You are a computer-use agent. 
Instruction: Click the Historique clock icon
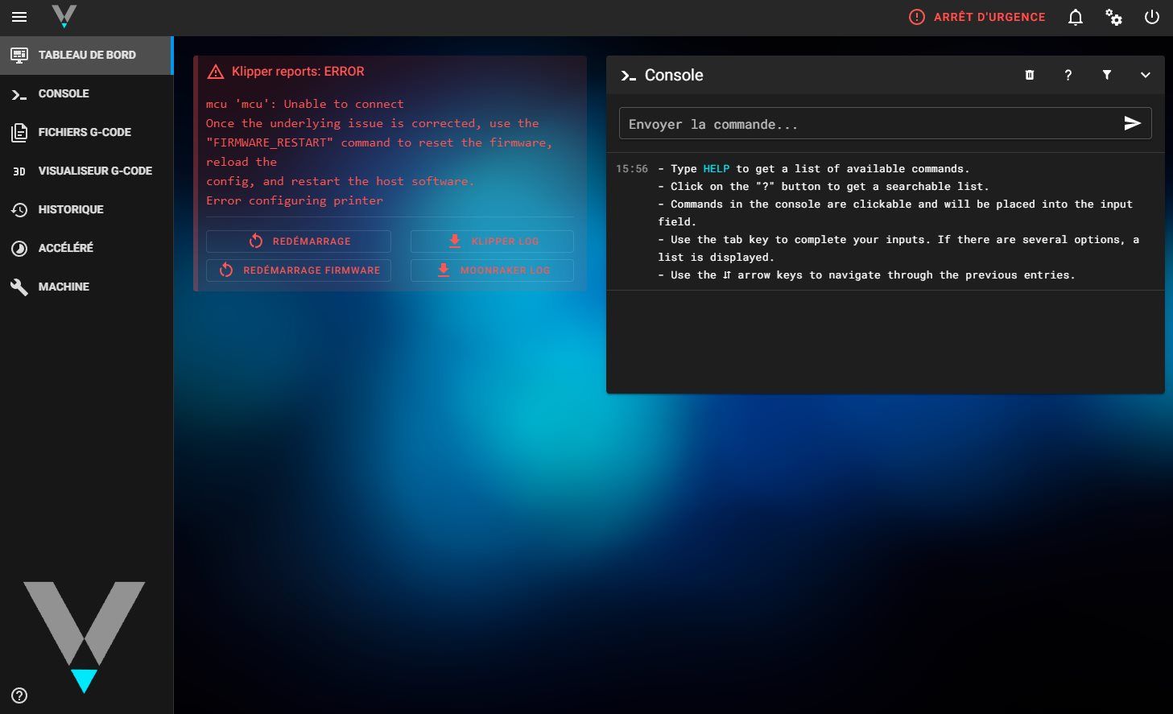(19, 209)
